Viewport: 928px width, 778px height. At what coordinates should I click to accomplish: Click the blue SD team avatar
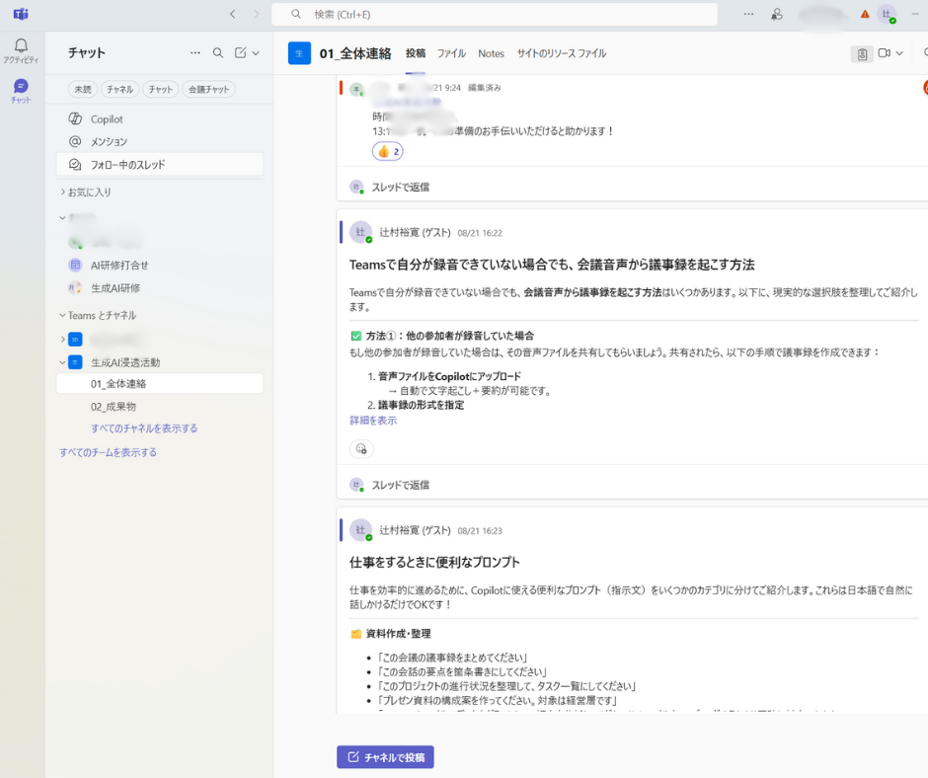[x=75, y=340]
